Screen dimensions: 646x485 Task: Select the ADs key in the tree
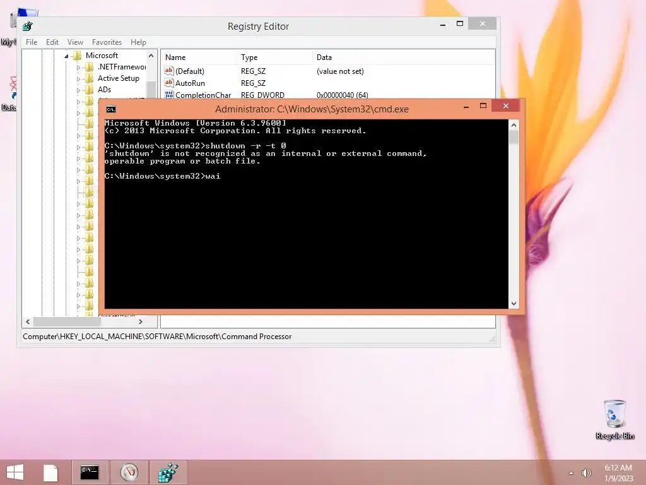tap(104, 90)
